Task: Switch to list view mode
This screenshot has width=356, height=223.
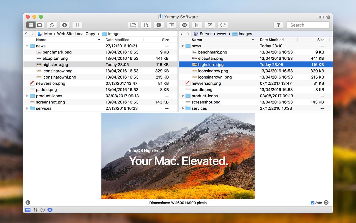Action: [31, 25]
